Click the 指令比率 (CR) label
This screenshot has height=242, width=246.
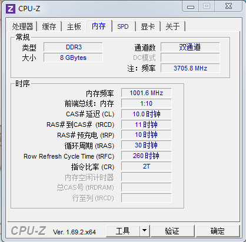point(92,167)
